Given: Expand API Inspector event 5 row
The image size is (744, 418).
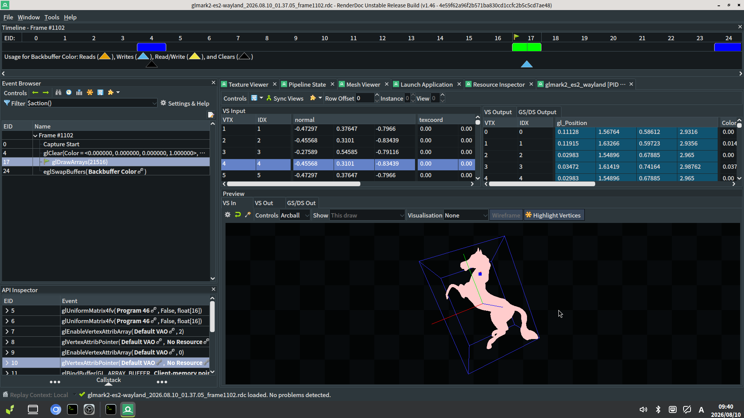Looking at the screenshot, I should coord(7,310).
